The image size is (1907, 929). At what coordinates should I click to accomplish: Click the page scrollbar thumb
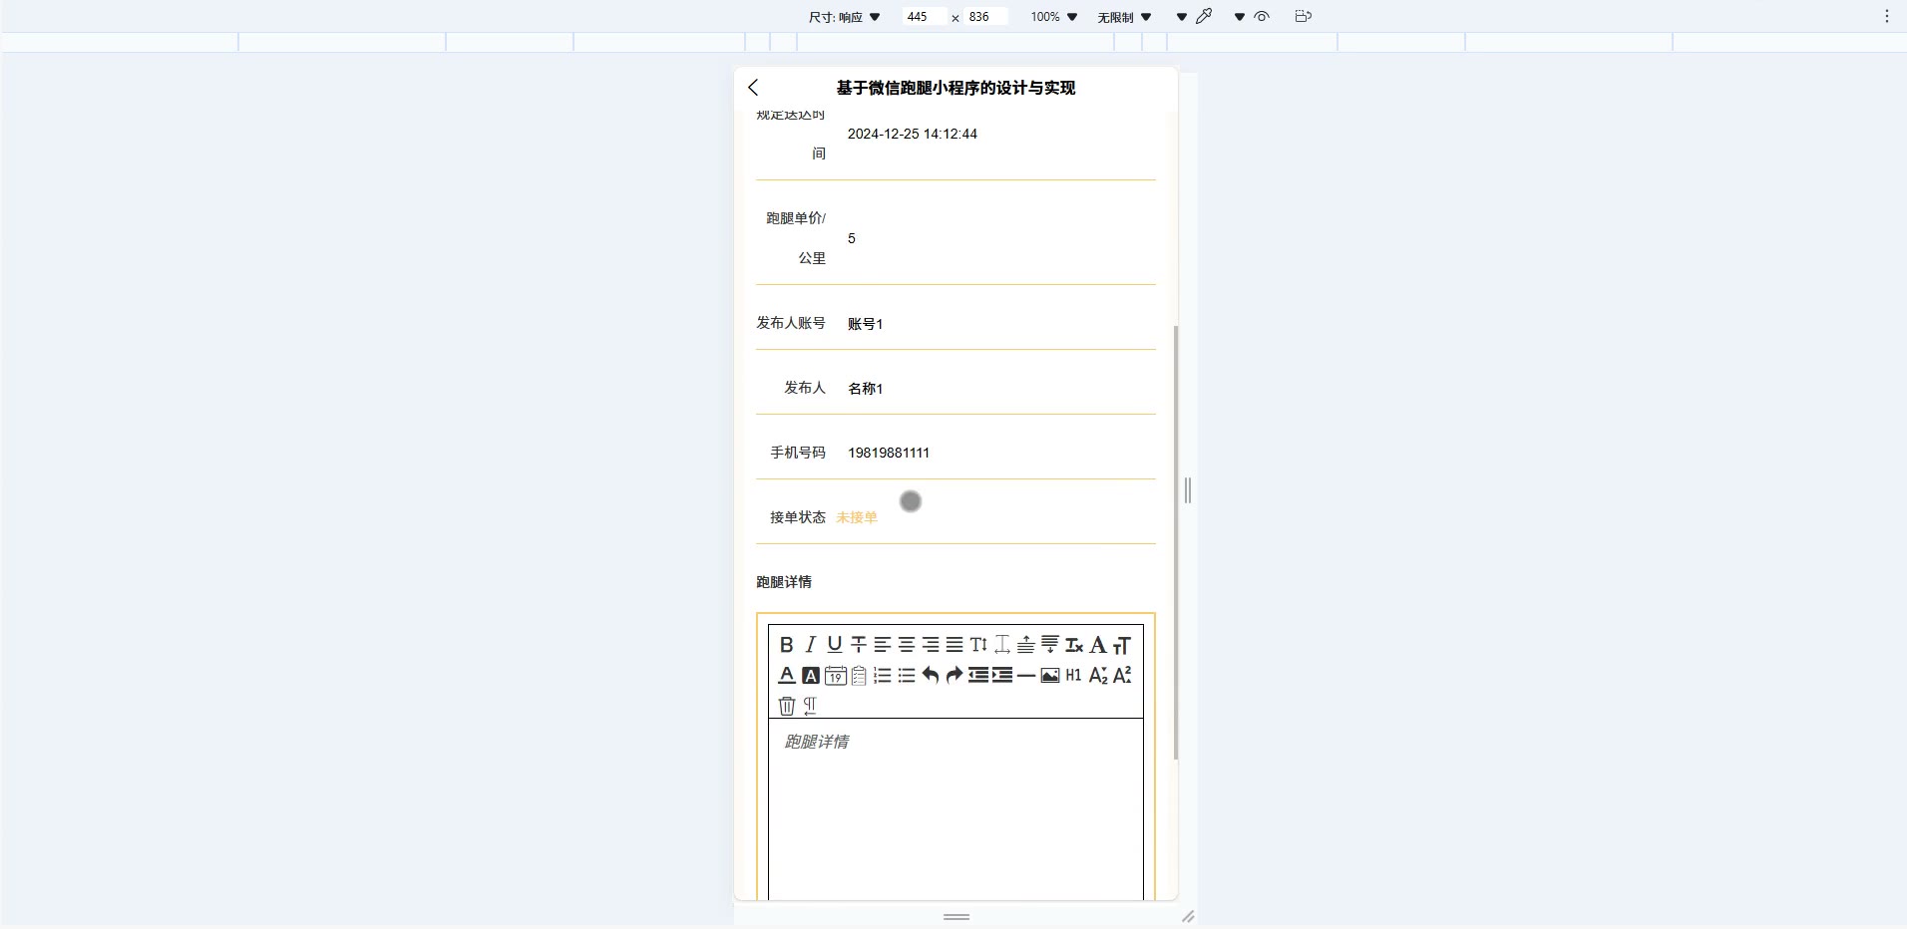click(1176, 542)
